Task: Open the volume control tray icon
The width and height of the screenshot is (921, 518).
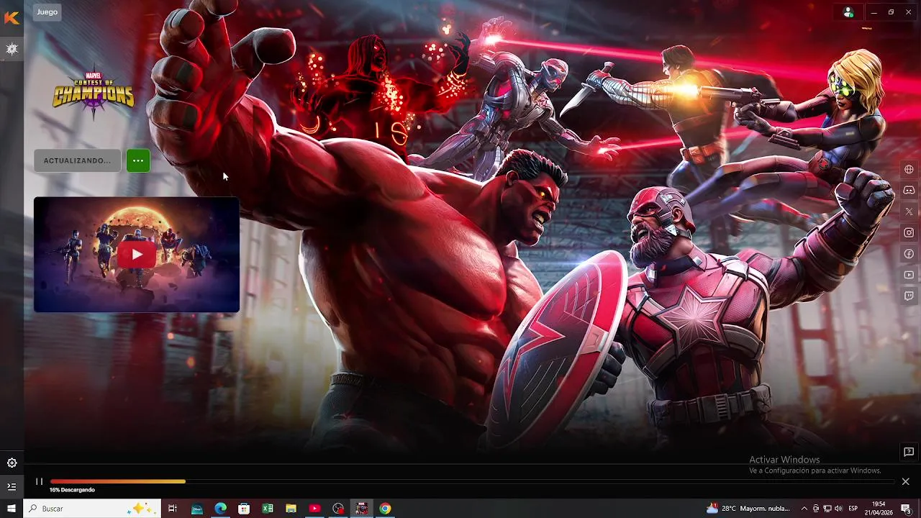Action: pyautogui.click(x=838, y=509)
